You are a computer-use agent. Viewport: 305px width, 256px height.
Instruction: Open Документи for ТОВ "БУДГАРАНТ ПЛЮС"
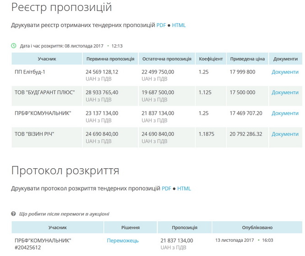(x=285, y=92)
